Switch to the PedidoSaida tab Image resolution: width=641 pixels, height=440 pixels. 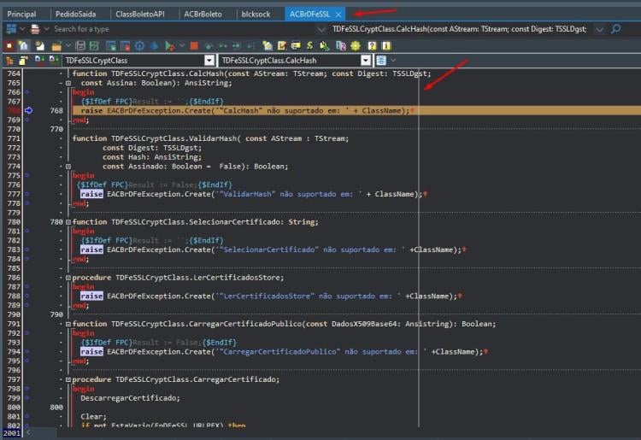click(75, 14)
